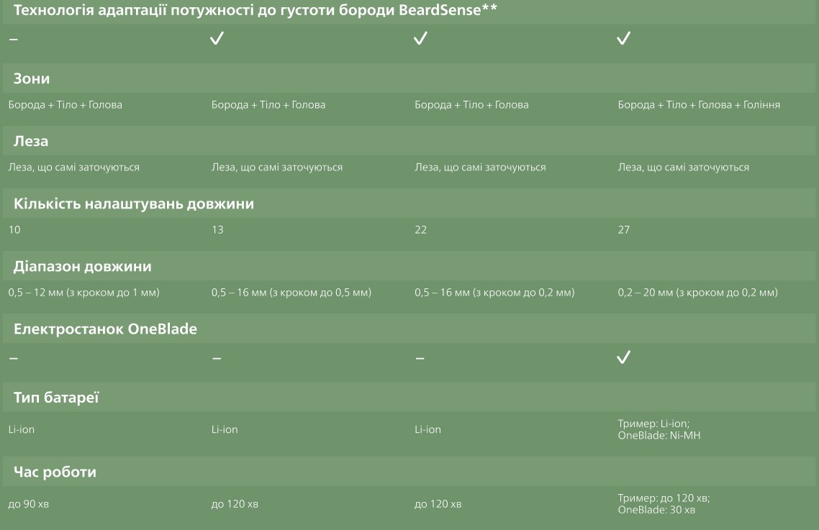The width and height of the screenshot is (819, 530).
Task: Click the first-column dash in the OneBlade row
Action: [13, 358]
